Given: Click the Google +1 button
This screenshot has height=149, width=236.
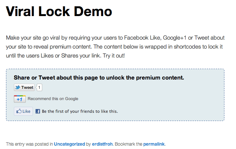Looking at the screenshot, I should coord(20,99).
